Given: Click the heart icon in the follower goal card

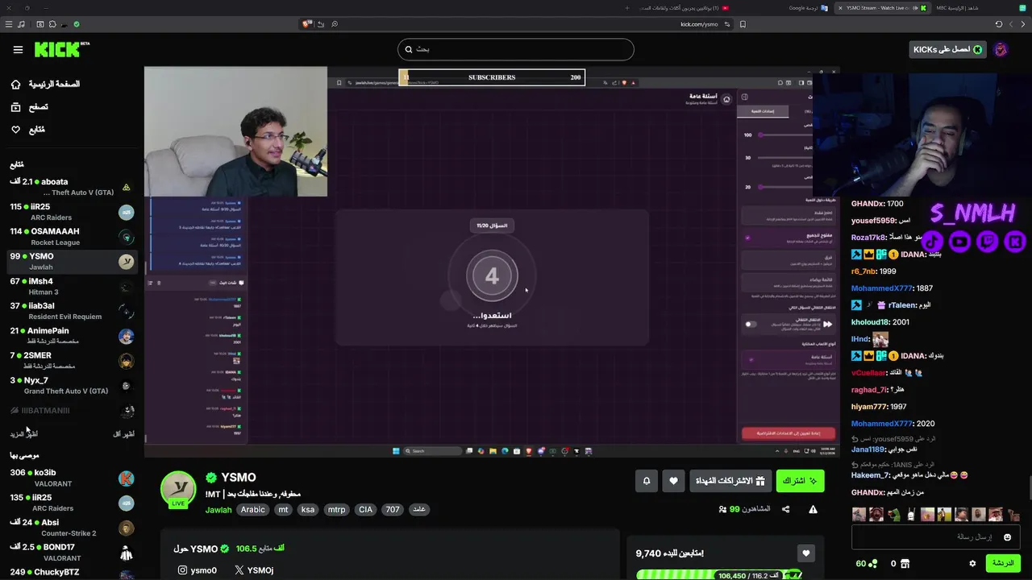Looking at the screenshot, I should click(805, 553).
